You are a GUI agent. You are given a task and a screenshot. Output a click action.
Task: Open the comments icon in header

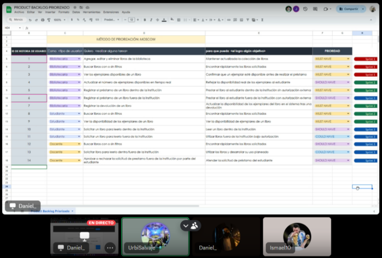pos(315,9)
